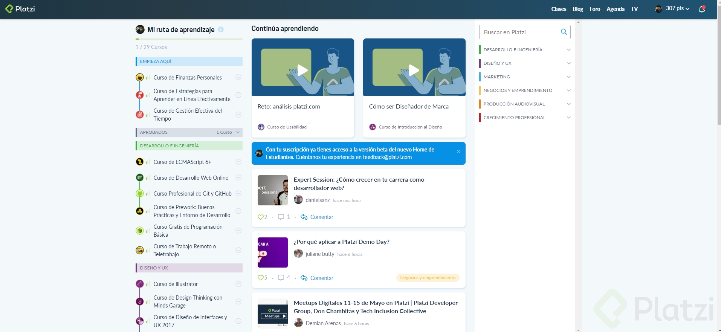This screenshot has width=721, height=332.
Task: Open the Expert Sessions post thumbnail
Action: 273,190
